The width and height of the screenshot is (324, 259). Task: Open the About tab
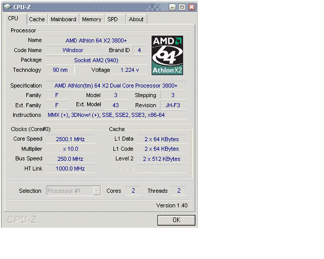click(x=136, y=19)
